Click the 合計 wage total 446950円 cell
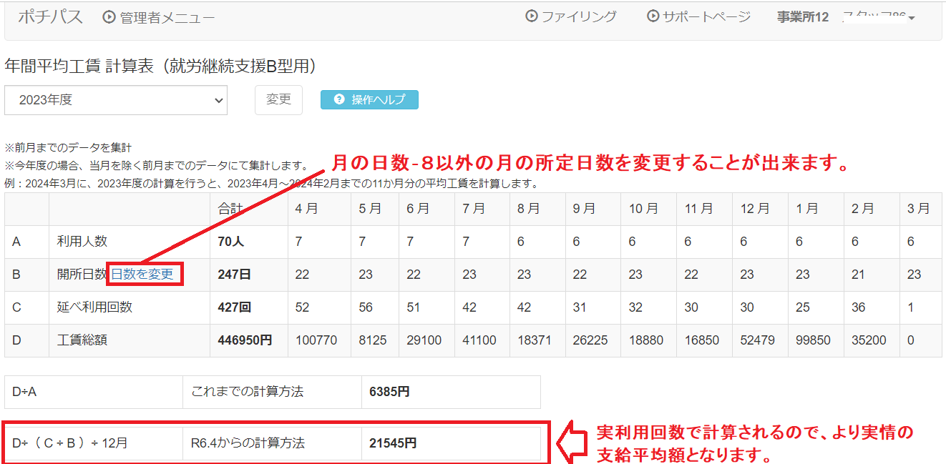 (x=245, y=340)
